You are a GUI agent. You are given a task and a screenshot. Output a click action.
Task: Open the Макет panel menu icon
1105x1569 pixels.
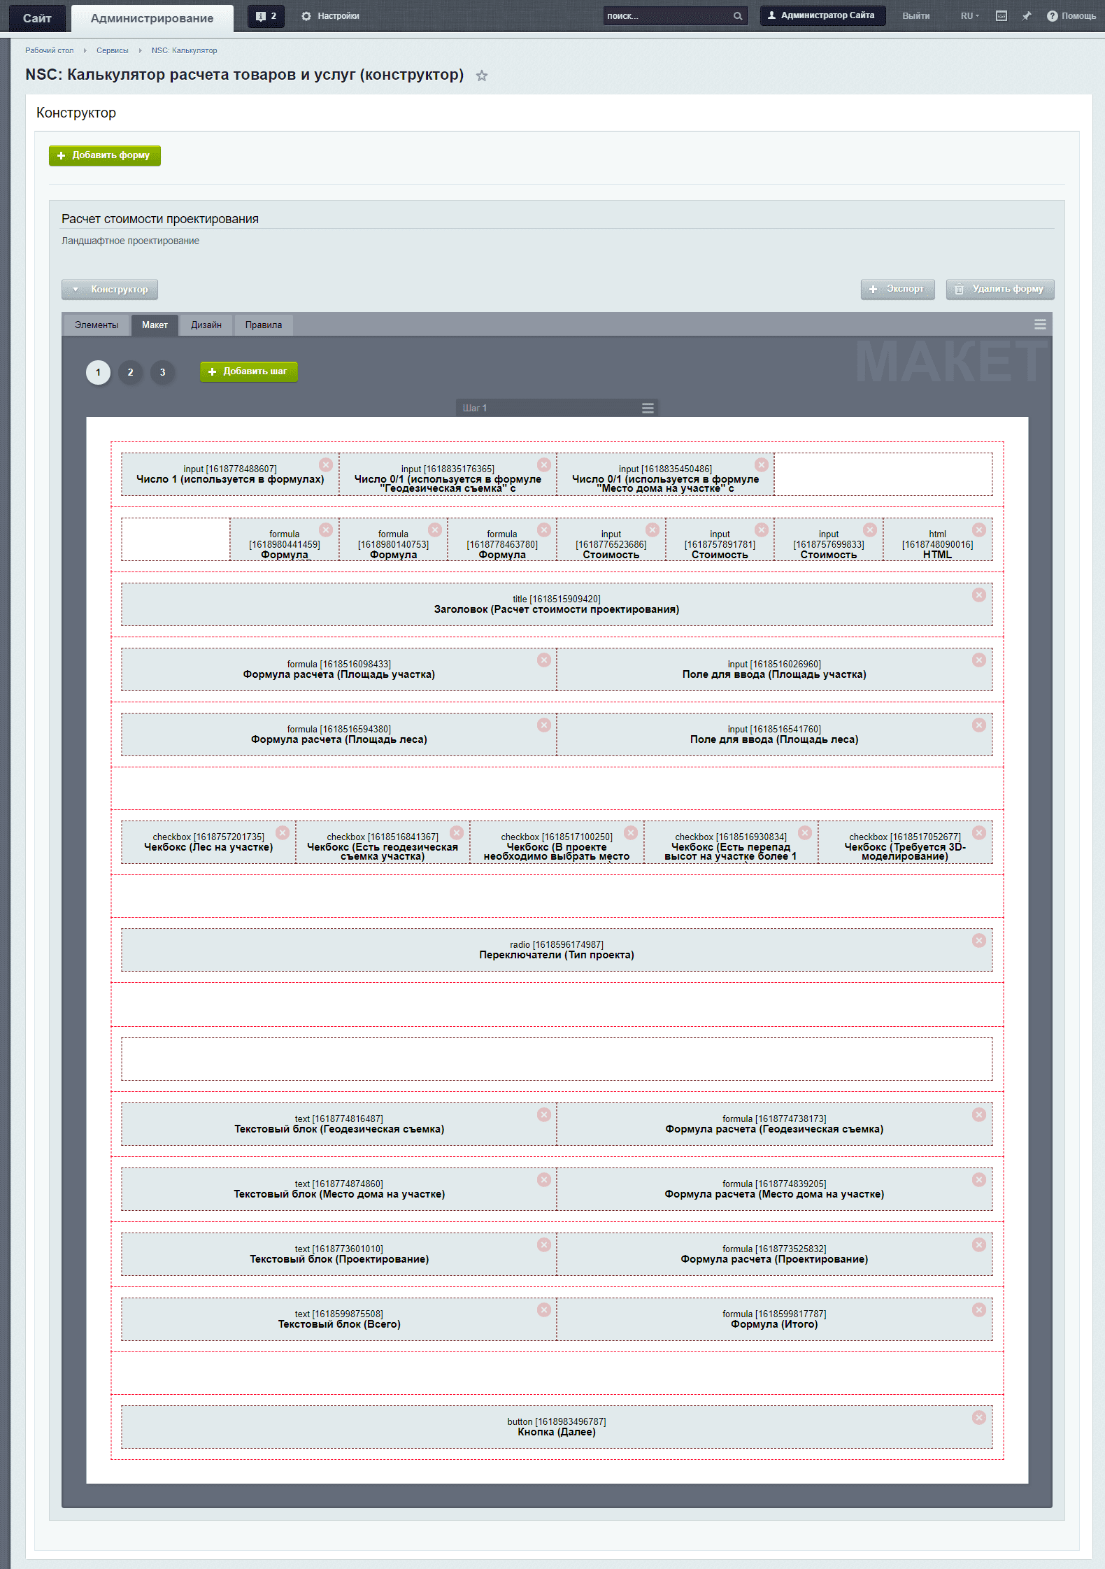point(1039,325)
